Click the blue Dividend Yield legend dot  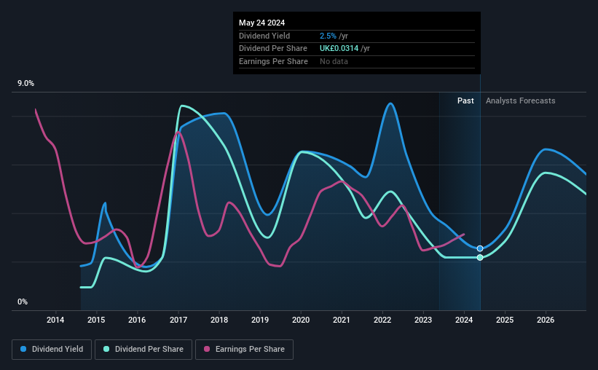coord(23,349)
